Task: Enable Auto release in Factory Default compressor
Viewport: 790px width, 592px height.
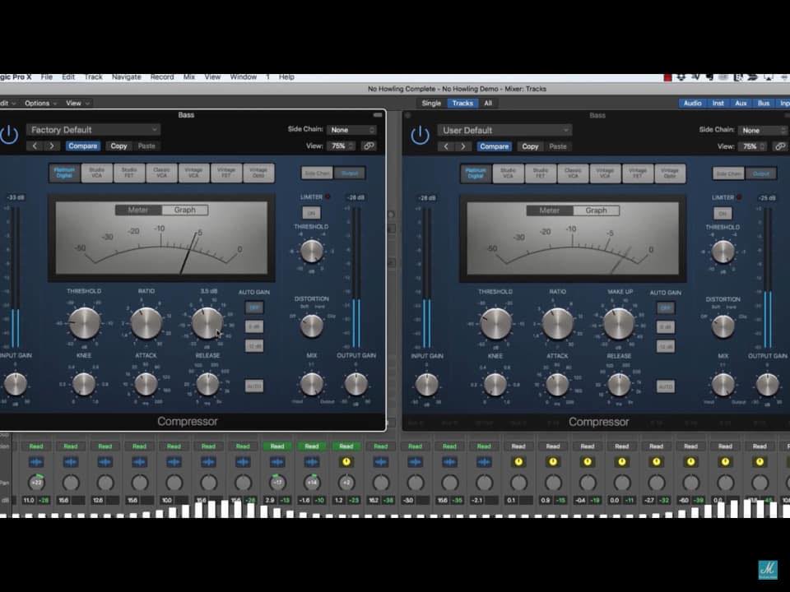Action: click(254, 386)
